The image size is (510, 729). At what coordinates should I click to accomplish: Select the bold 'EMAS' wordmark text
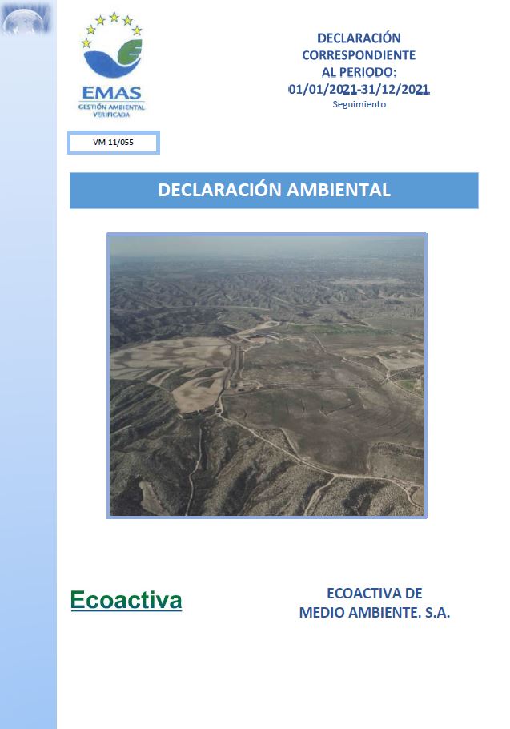113,92
